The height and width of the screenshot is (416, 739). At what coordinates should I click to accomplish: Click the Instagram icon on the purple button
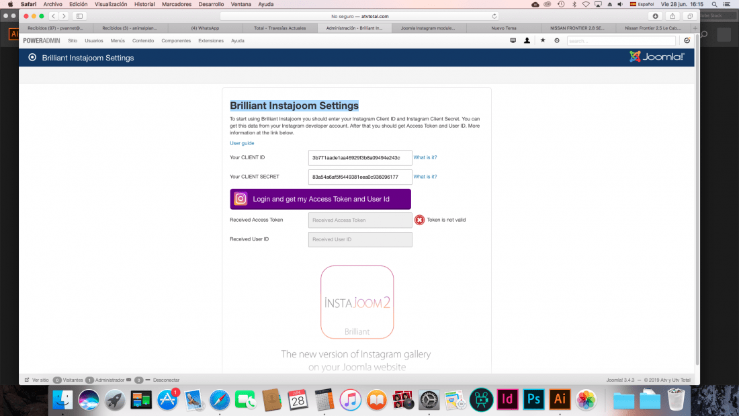coord(241,199)
